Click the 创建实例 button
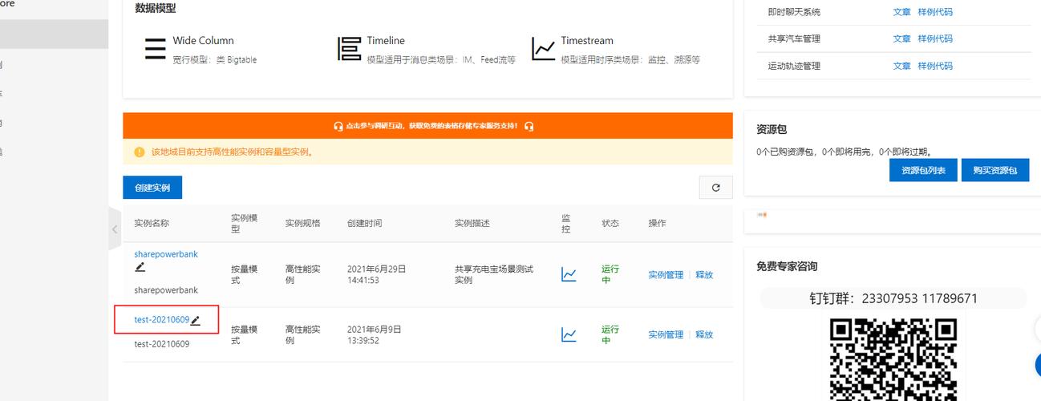The width and height of the screenshot is (1041, 401). coord(152,188)
